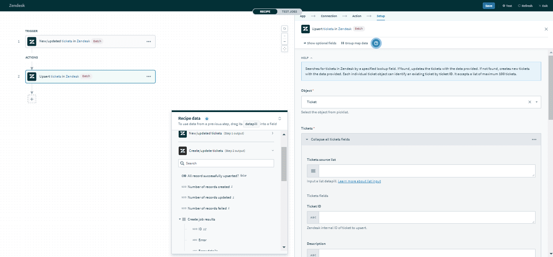Open the Object picklist dropdown
The image size is (553, 257).
click(x=537, y=102)
